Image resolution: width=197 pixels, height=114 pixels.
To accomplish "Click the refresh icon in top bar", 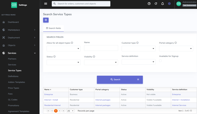I will coord(156,4).
